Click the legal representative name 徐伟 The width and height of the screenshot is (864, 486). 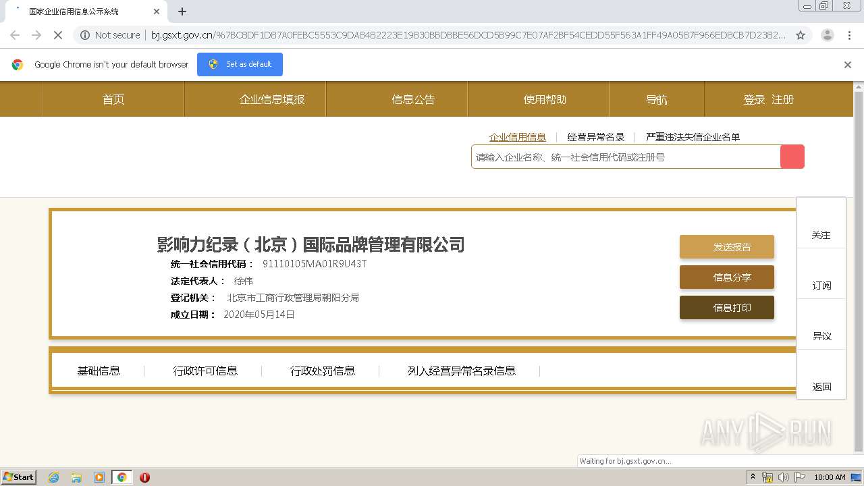(243, 281)
